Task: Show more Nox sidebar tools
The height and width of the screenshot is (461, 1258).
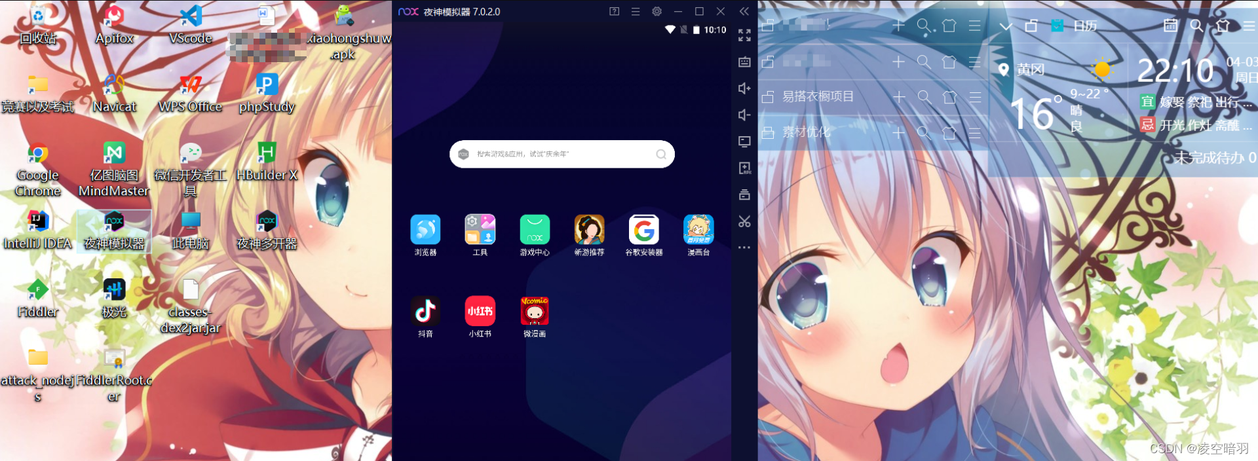Action: (x=744, y=248)
